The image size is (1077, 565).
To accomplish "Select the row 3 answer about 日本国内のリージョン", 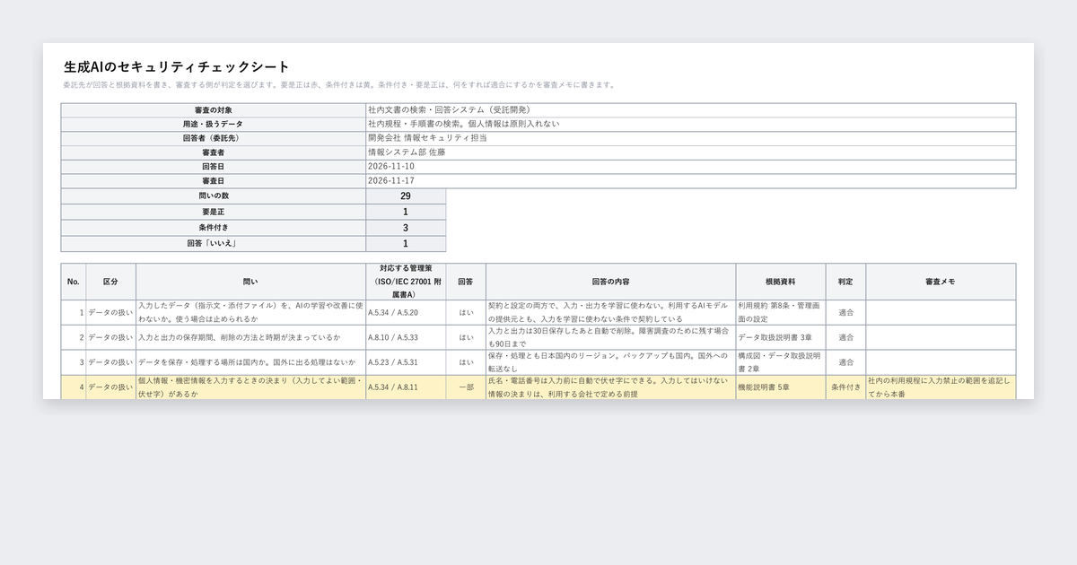I will click(x=611, y=362).
